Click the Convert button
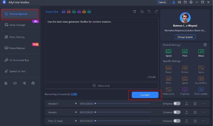The image size is (213, 126). [x=145, y=95]
